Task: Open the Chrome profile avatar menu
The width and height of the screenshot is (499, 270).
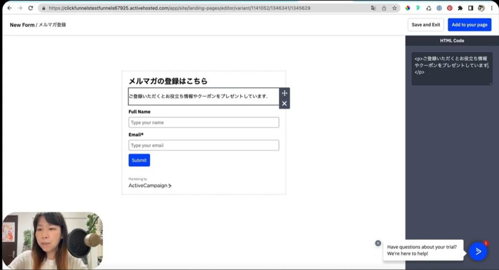Action: pos(481,8)
